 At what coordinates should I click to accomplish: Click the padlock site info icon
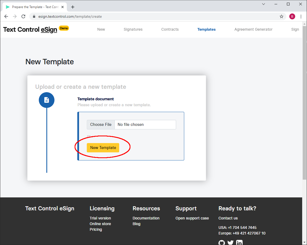(x=34, y=16)
